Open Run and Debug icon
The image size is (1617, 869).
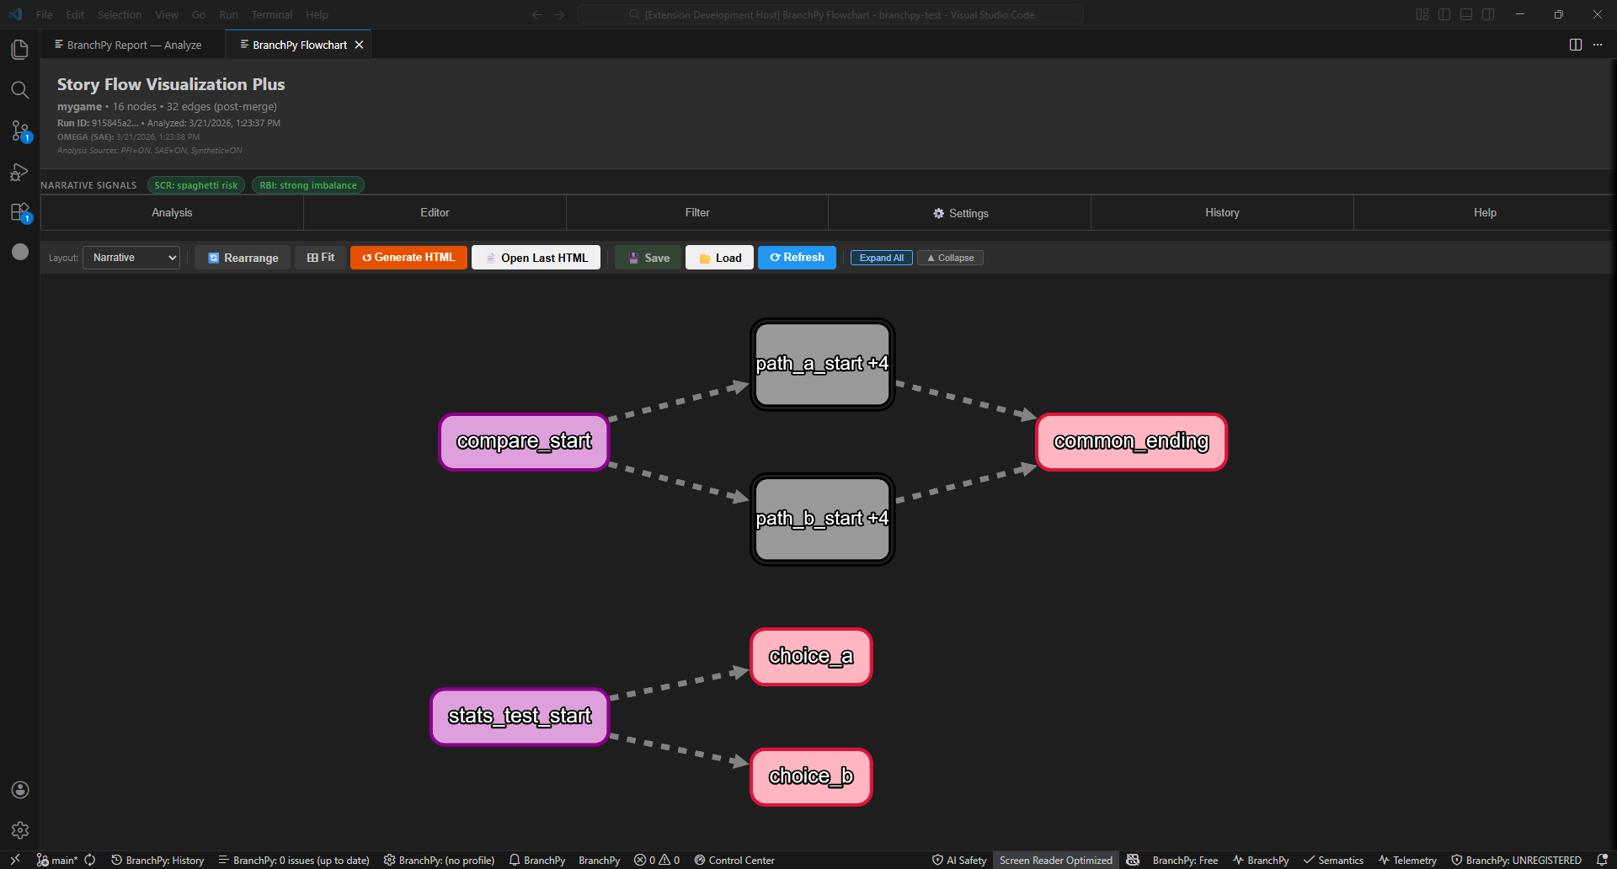20,172
